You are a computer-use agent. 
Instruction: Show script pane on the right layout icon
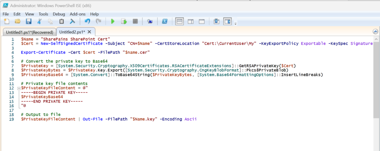(191, 21)
